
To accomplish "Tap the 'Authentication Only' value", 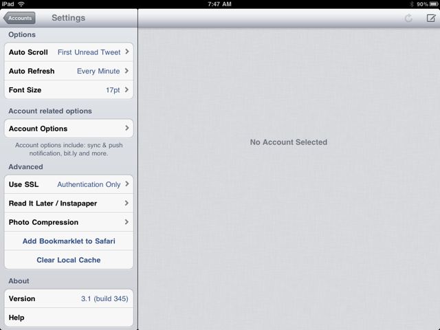I will click(89, 184).
